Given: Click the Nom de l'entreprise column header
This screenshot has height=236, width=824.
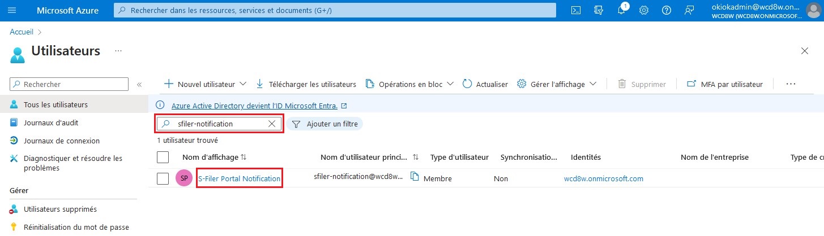Looking at the screenshot, I should [715, 157].
